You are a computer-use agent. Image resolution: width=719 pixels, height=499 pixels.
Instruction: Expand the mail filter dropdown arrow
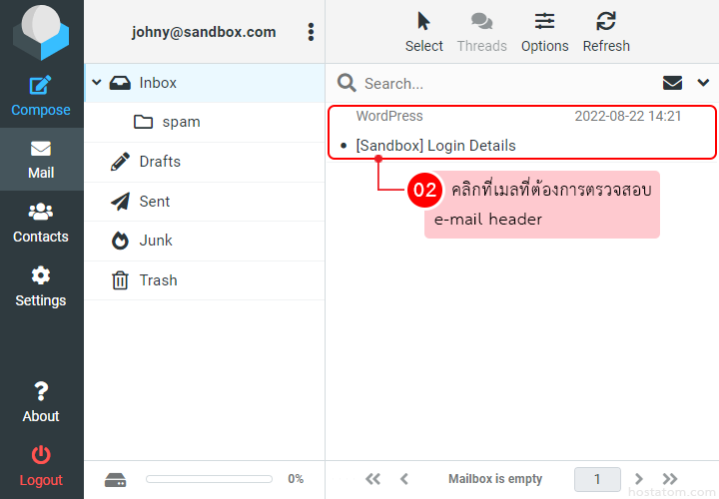tap(702, 83)
